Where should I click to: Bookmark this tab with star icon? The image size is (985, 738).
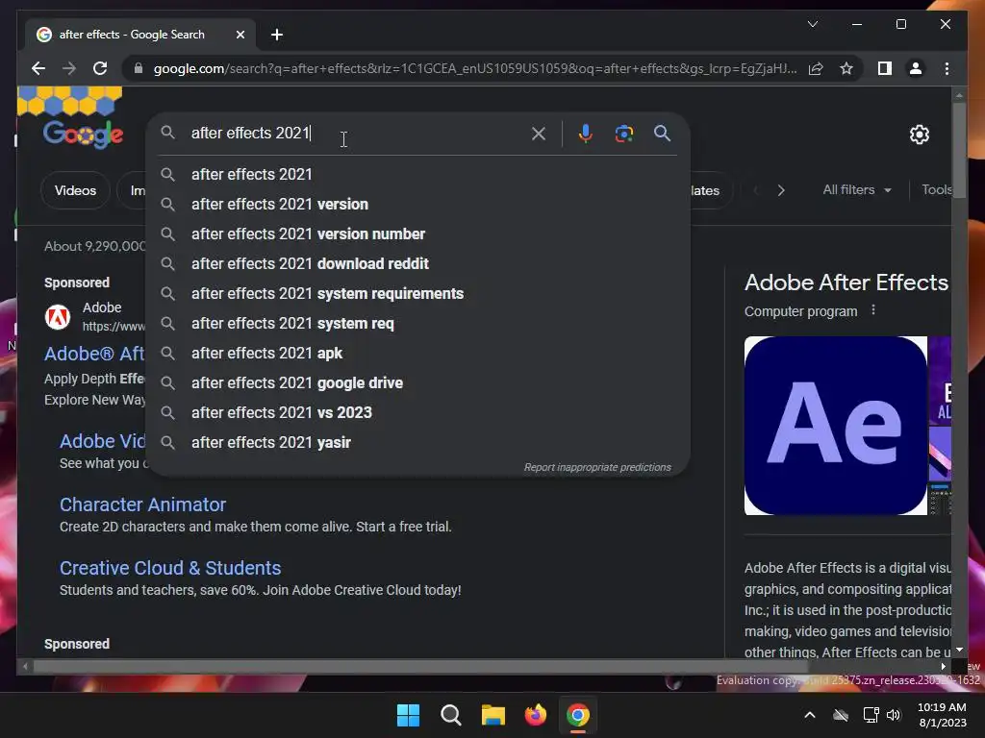[846, 68]
